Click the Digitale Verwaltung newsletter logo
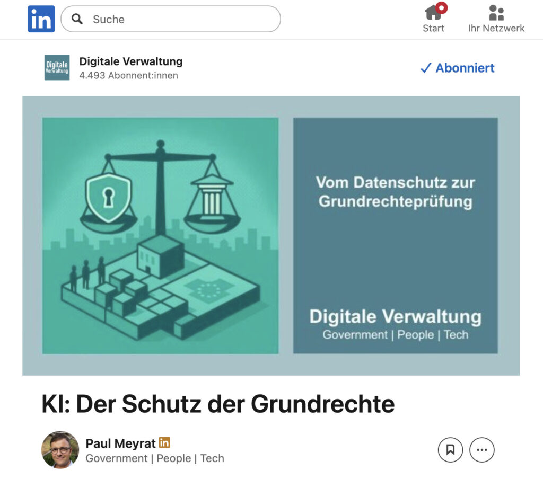The image size is (543, 479). (57, 67)
